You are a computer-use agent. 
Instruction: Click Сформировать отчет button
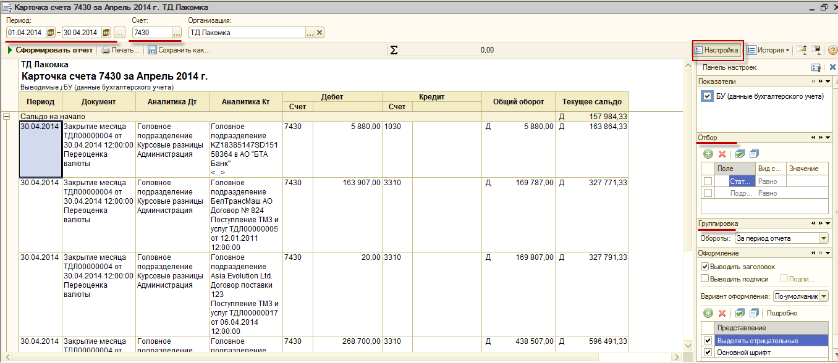coord(49,50)
